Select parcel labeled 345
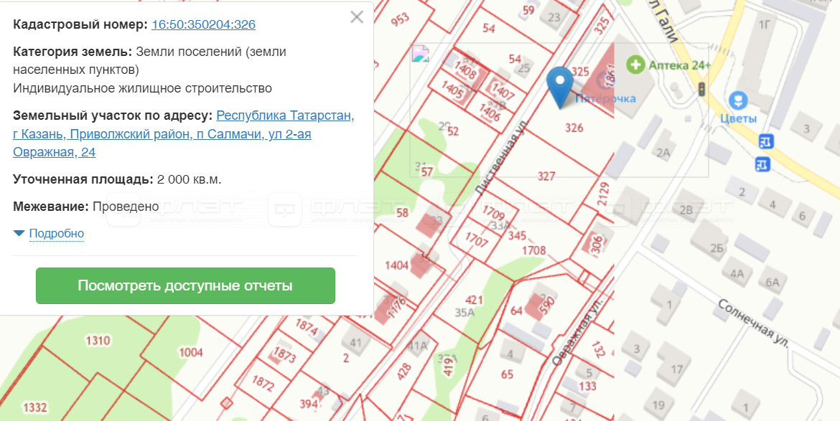Screen dimensions: 840x421 click(x=517, y=235)
